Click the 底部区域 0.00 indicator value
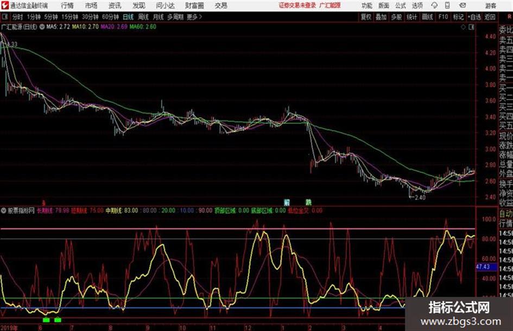 coord(268,210)
